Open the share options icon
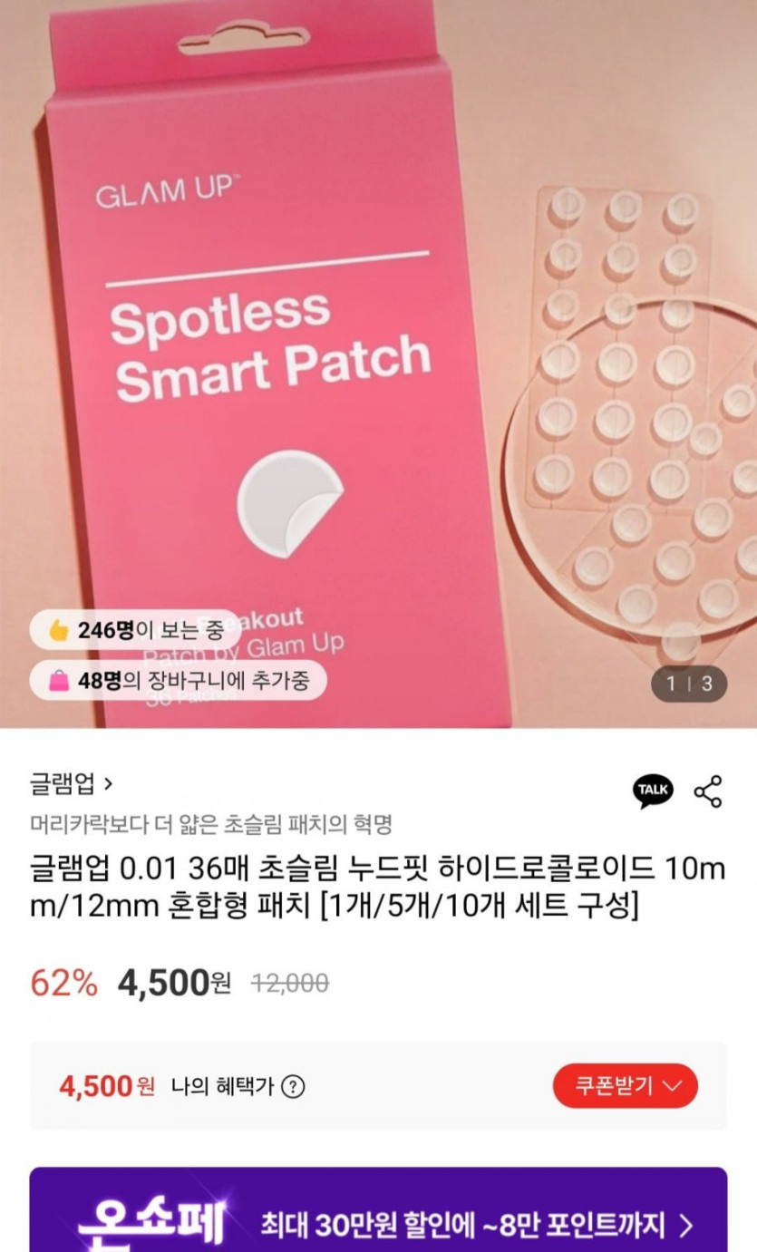 pos(708,791)
